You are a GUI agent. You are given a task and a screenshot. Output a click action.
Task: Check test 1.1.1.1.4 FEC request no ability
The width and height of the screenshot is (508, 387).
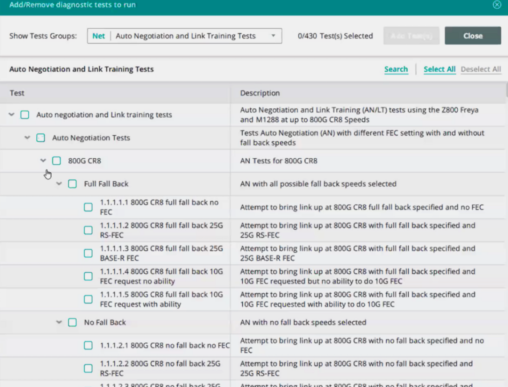pos(88,276)
